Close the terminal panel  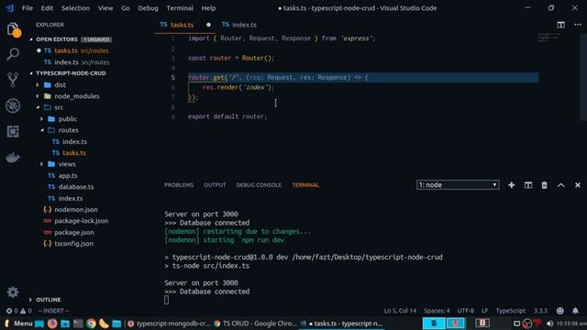(x=578, y=185)
